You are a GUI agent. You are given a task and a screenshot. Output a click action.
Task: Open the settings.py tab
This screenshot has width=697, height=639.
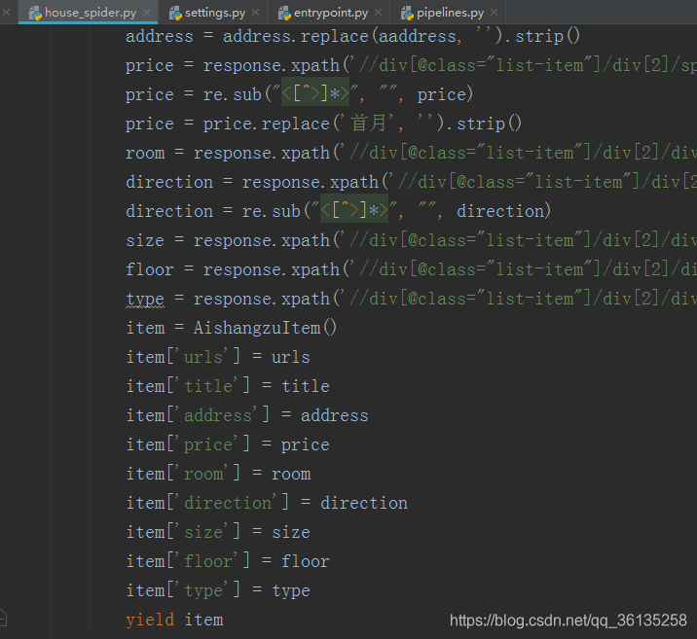tap(213, 13)
